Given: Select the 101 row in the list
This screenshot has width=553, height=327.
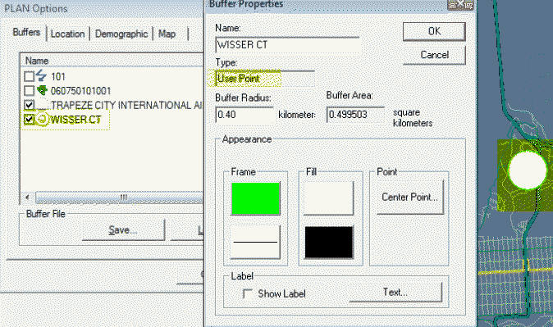Looking at the screenshot, I should click(112, 76).
